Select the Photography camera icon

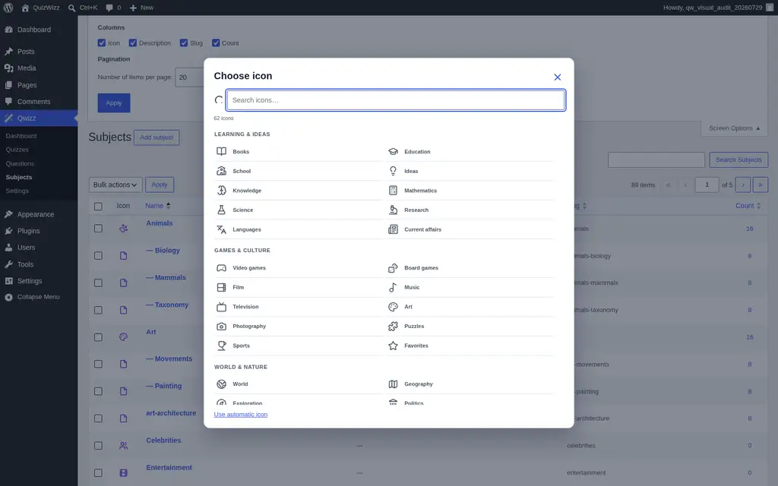tap(298, 326)
